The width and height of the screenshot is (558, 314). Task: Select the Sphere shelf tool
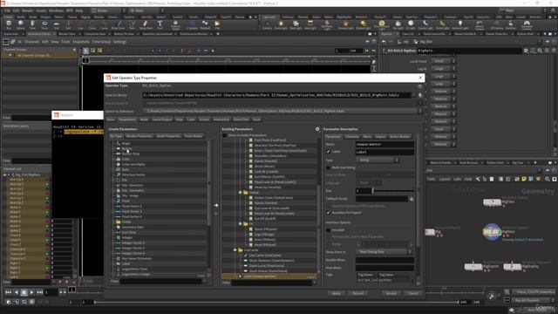click(21, 24)
